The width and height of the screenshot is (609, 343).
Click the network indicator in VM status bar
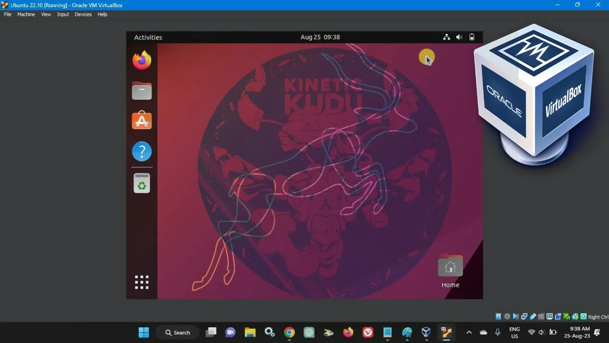(524, 317)
